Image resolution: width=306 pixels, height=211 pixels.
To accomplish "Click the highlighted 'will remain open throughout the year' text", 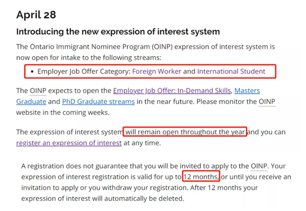I will (x=185, y=132).
